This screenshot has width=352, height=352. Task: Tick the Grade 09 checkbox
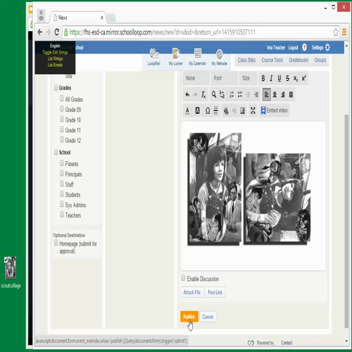pyautogui.click(x=62, y=108)
